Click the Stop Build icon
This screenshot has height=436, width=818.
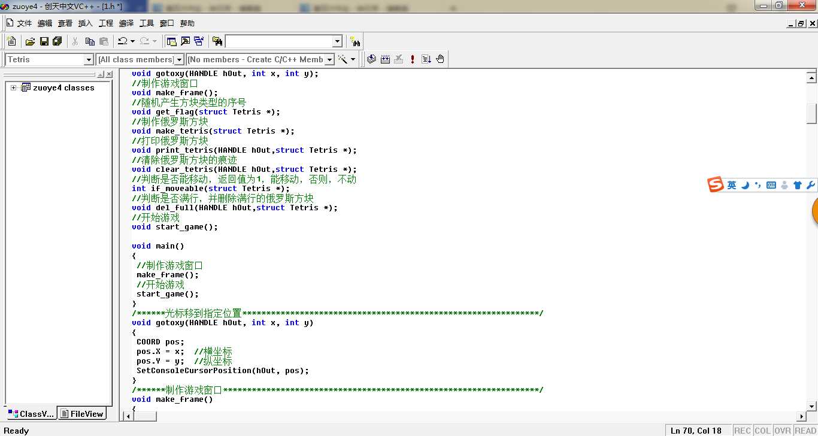399,59
